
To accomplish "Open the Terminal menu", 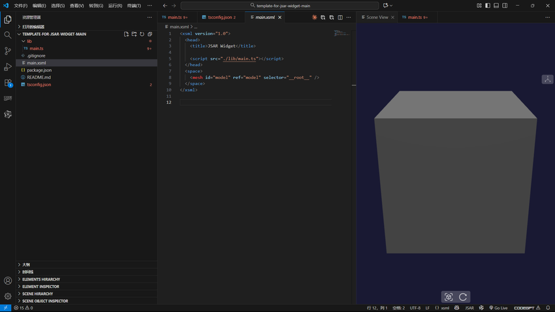I will [134, 6].
